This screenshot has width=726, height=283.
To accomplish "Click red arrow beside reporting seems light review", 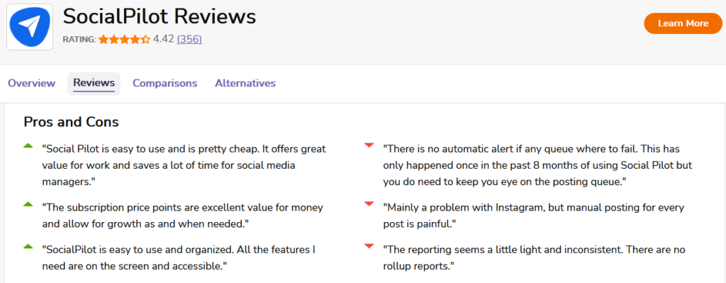I will point(369,246).
